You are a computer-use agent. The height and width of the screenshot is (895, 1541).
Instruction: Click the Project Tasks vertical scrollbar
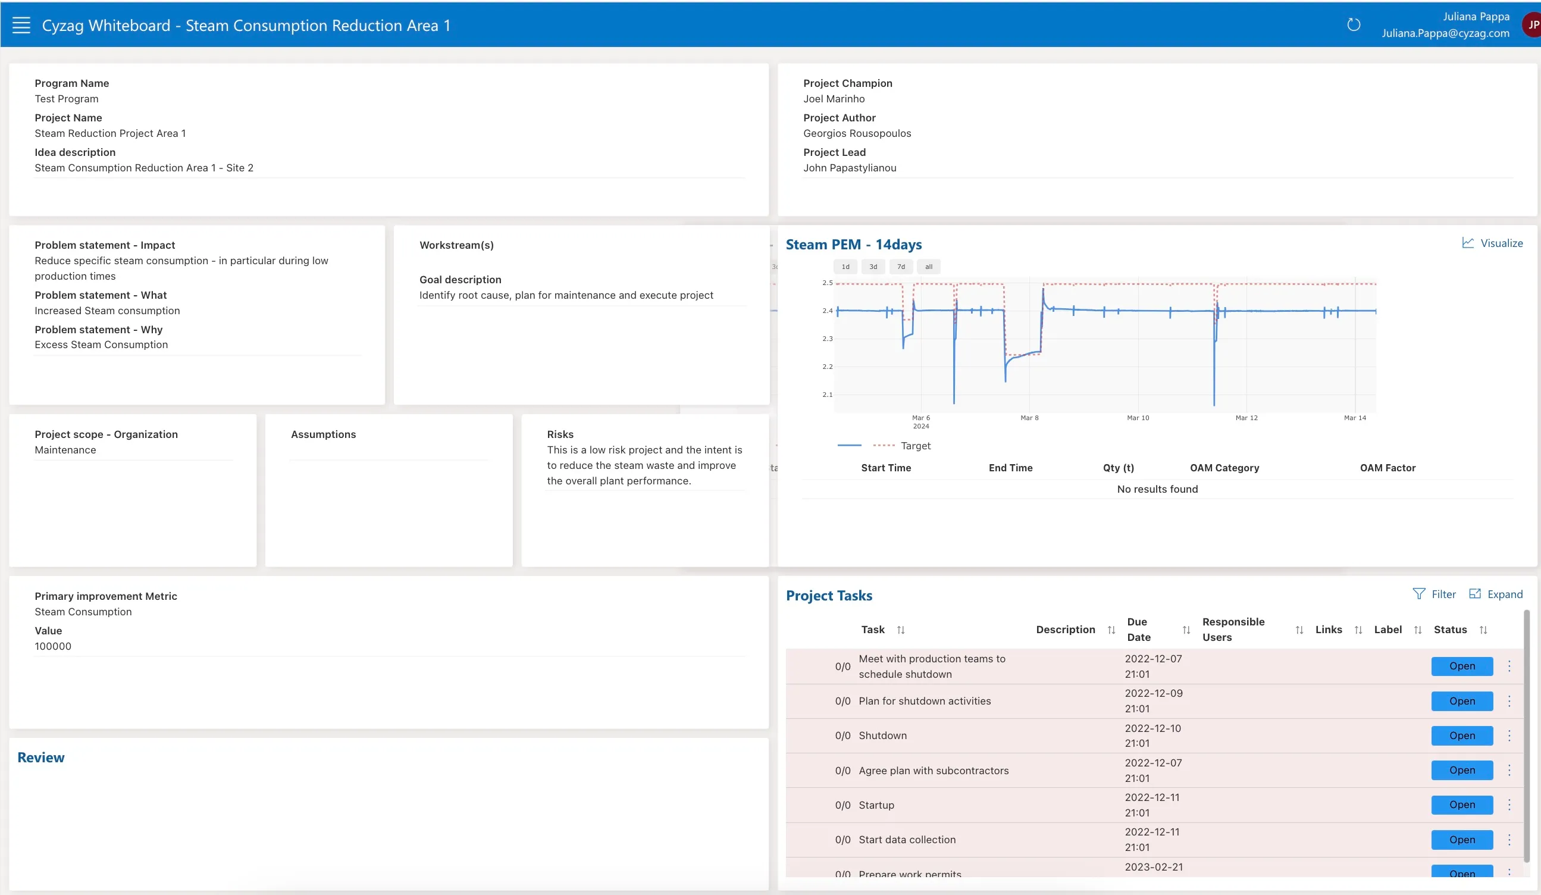(1526, 737)
